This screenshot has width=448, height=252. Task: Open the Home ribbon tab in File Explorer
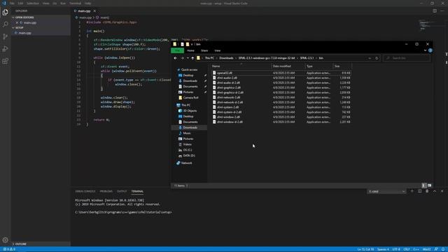[x=190, y=50]
